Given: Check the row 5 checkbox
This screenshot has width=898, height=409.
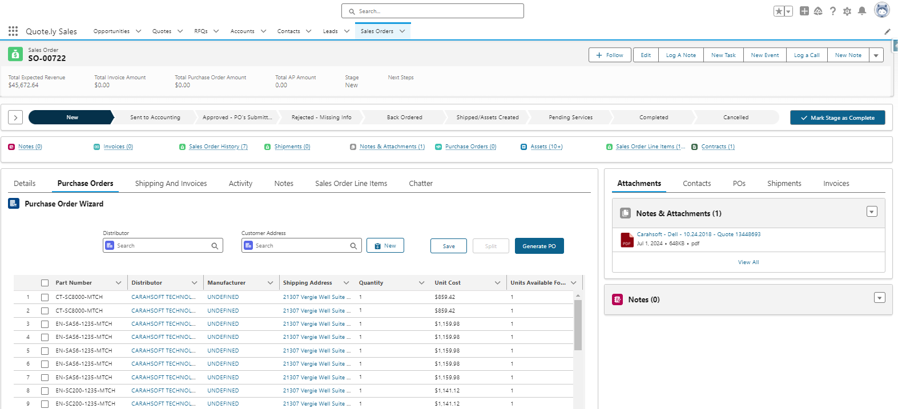Looking at the screenshot, I should coord(45,351).
